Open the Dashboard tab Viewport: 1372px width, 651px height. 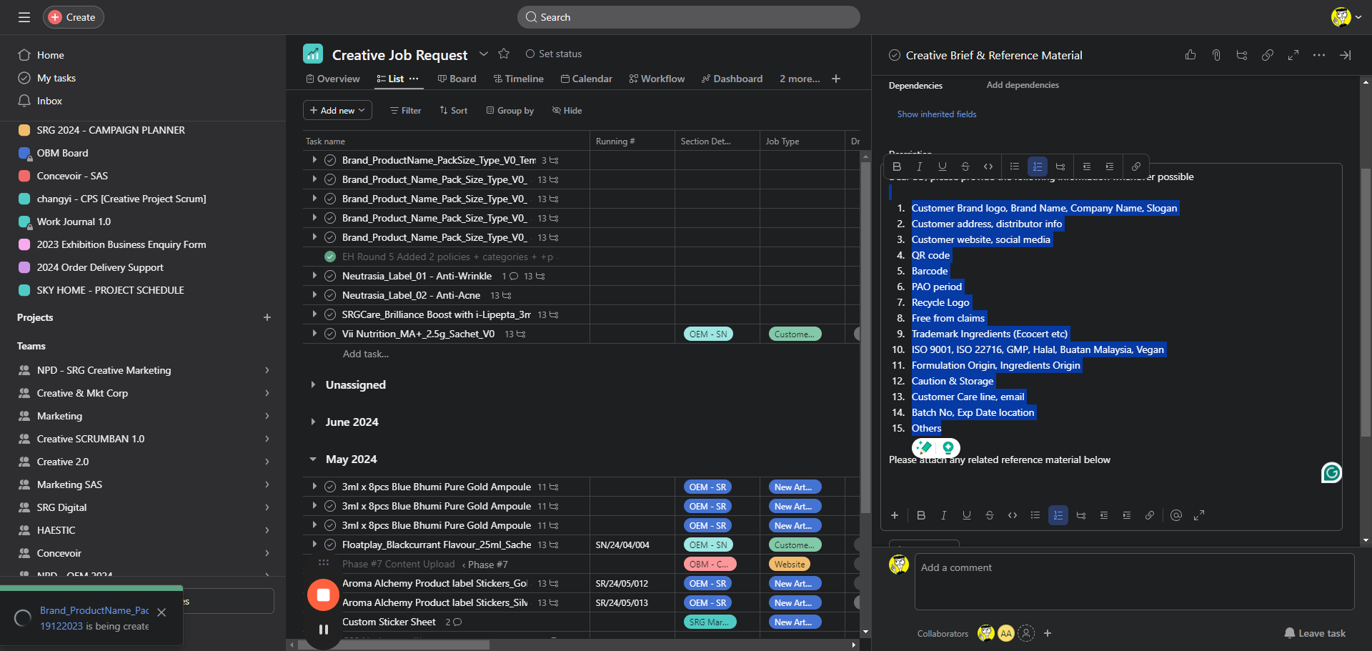(732, 79)
